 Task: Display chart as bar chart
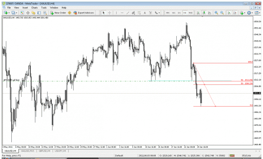[198, 13]
